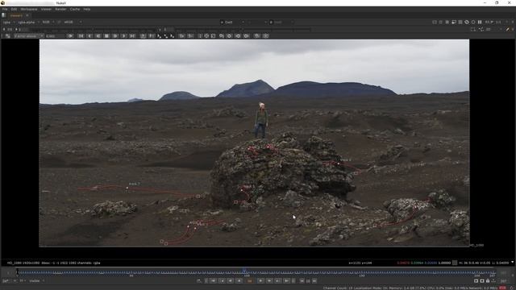Click the last frame 267 field
This screenshot has height=290, width=516.
(x=503, y=281)
